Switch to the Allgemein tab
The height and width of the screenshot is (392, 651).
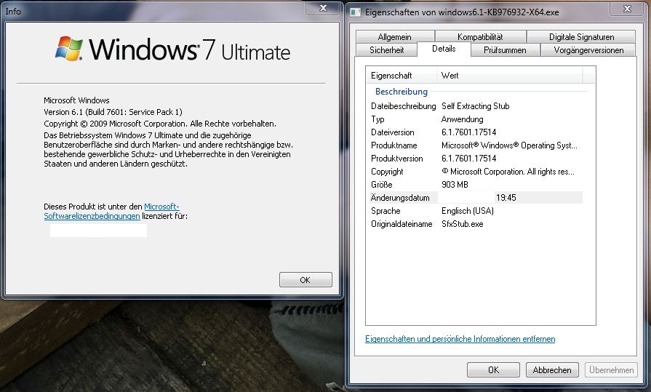(394, 37)
